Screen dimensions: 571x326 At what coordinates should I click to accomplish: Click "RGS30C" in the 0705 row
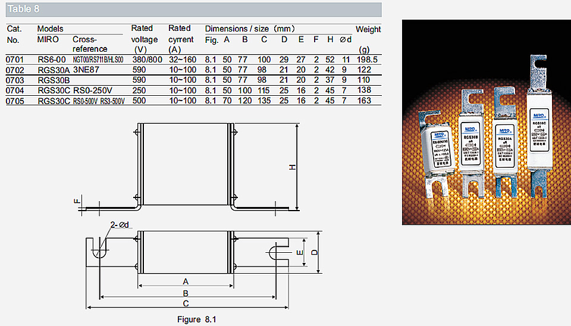click(x=54, y=101)
